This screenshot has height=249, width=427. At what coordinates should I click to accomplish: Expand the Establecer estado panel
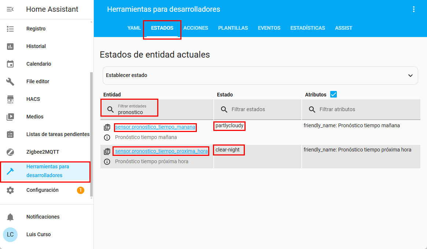point(260,76)
